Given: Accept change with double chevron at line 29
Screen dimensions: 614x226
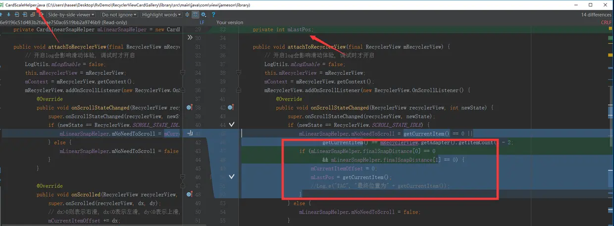Looking at the screenshot, I should [x=190, y=38].
